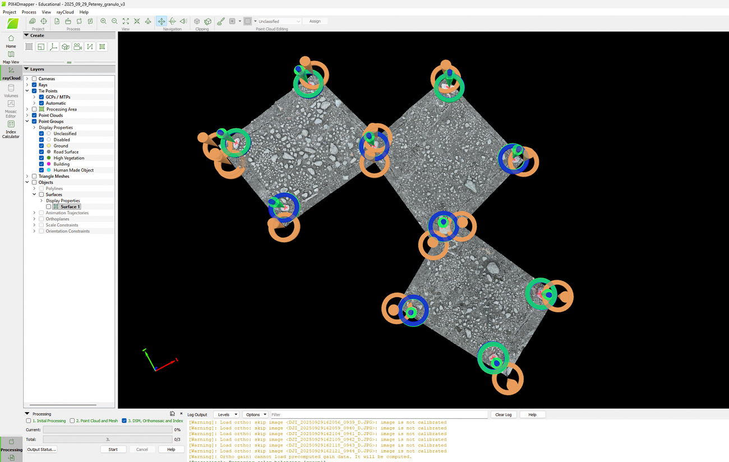729x462 pixels.
Task: Uncheck High Vegetation point group checkbox
Action: 41,158
